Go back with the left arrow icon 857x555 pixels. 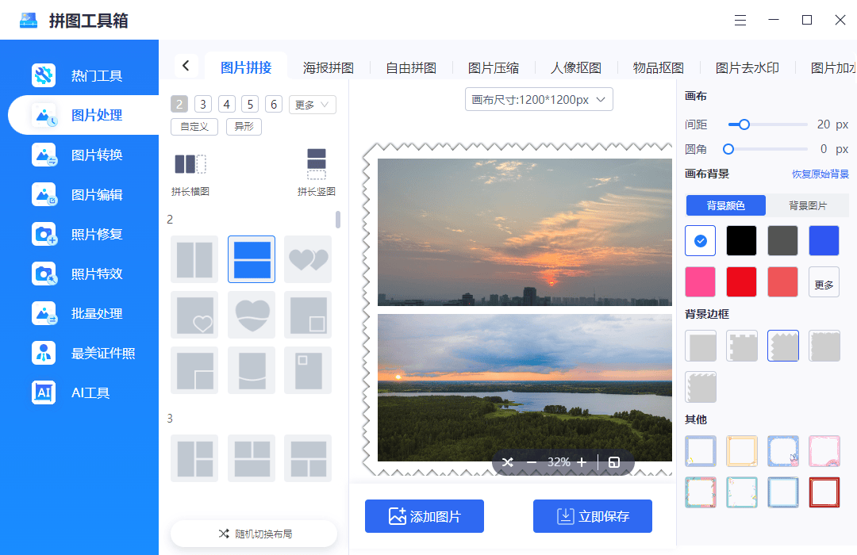tap(186, 66)
